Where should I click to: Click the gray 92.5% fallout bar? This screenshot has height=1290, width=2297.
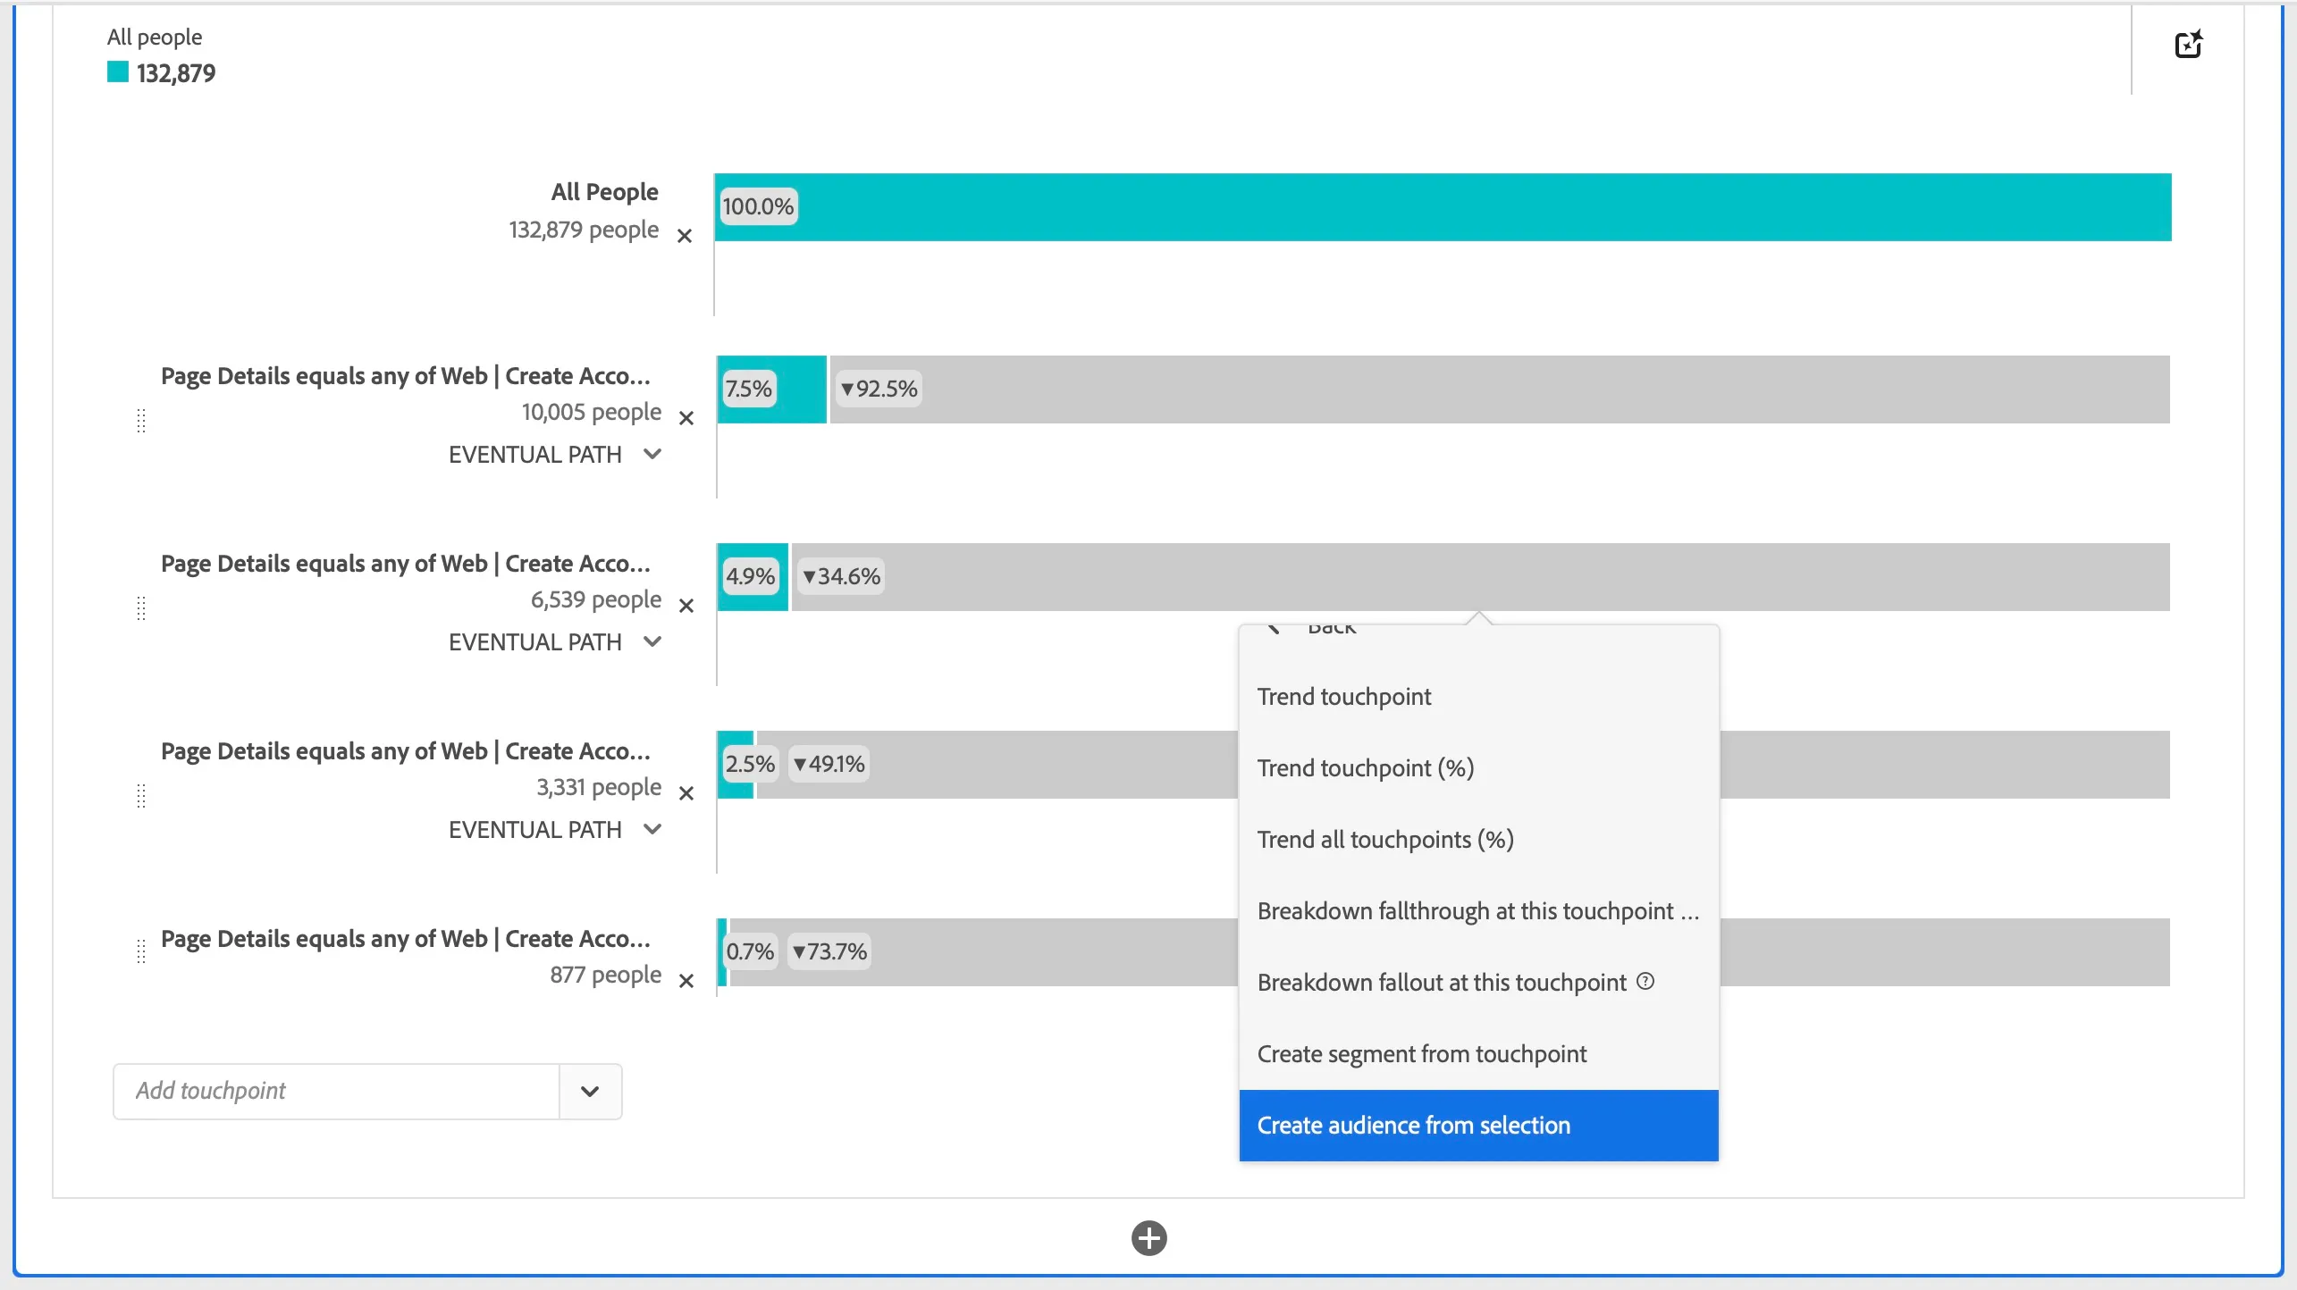point(1500,390)
